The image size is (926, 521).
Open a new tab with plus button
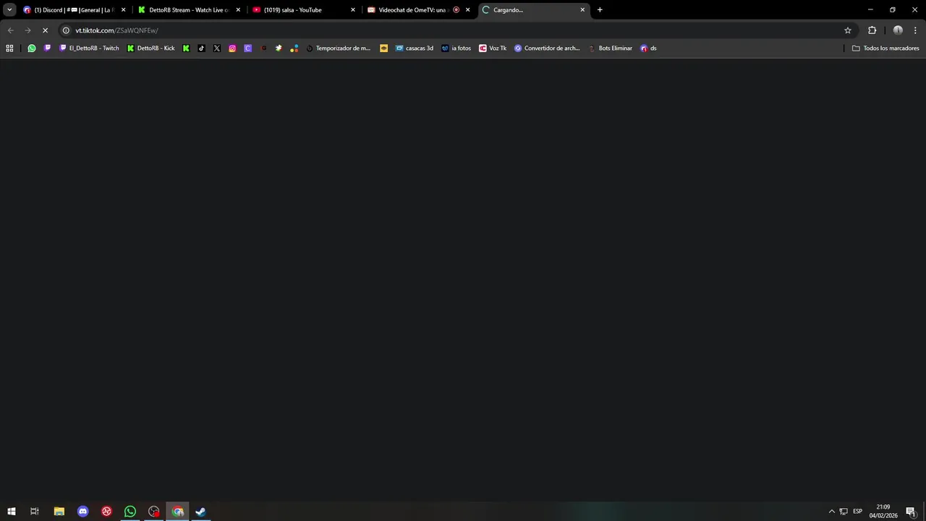600,10
